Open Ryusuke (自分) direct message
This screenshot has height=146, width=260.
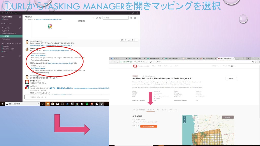click(x=8, y=49)
